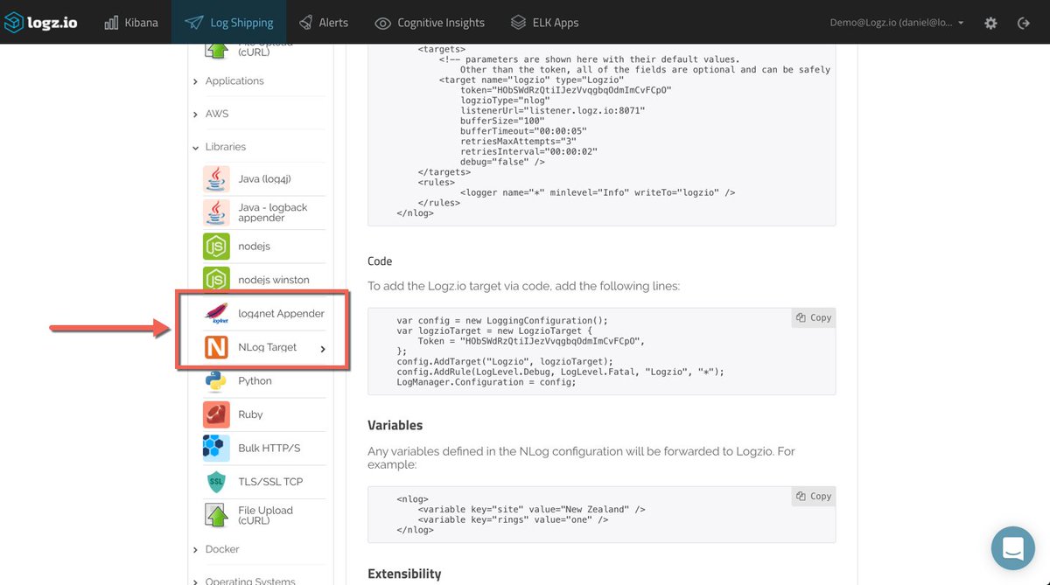Click the Code heading
The height and width of the screenshot is (585, 1050).
pos(380,261)
